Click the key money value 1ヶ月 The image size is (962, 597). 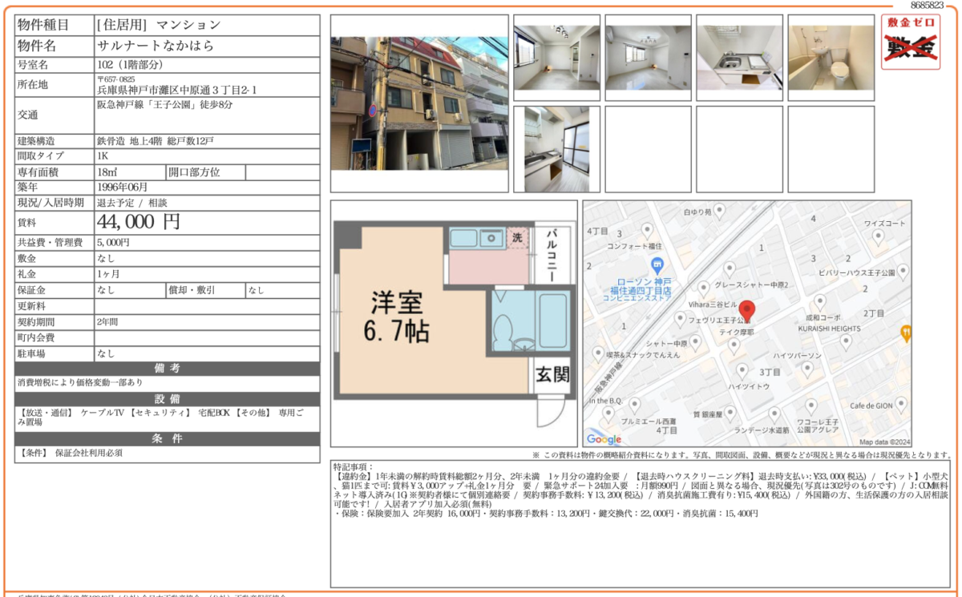[109, 274]
